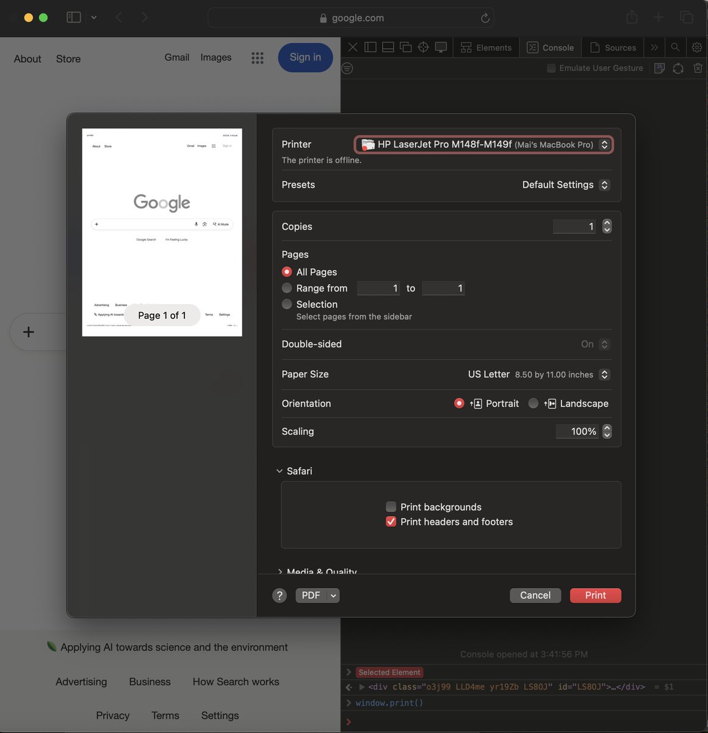Open Web Inspector settings gear
The width and height of the screenshot is (708, 733).
(697, 47)
